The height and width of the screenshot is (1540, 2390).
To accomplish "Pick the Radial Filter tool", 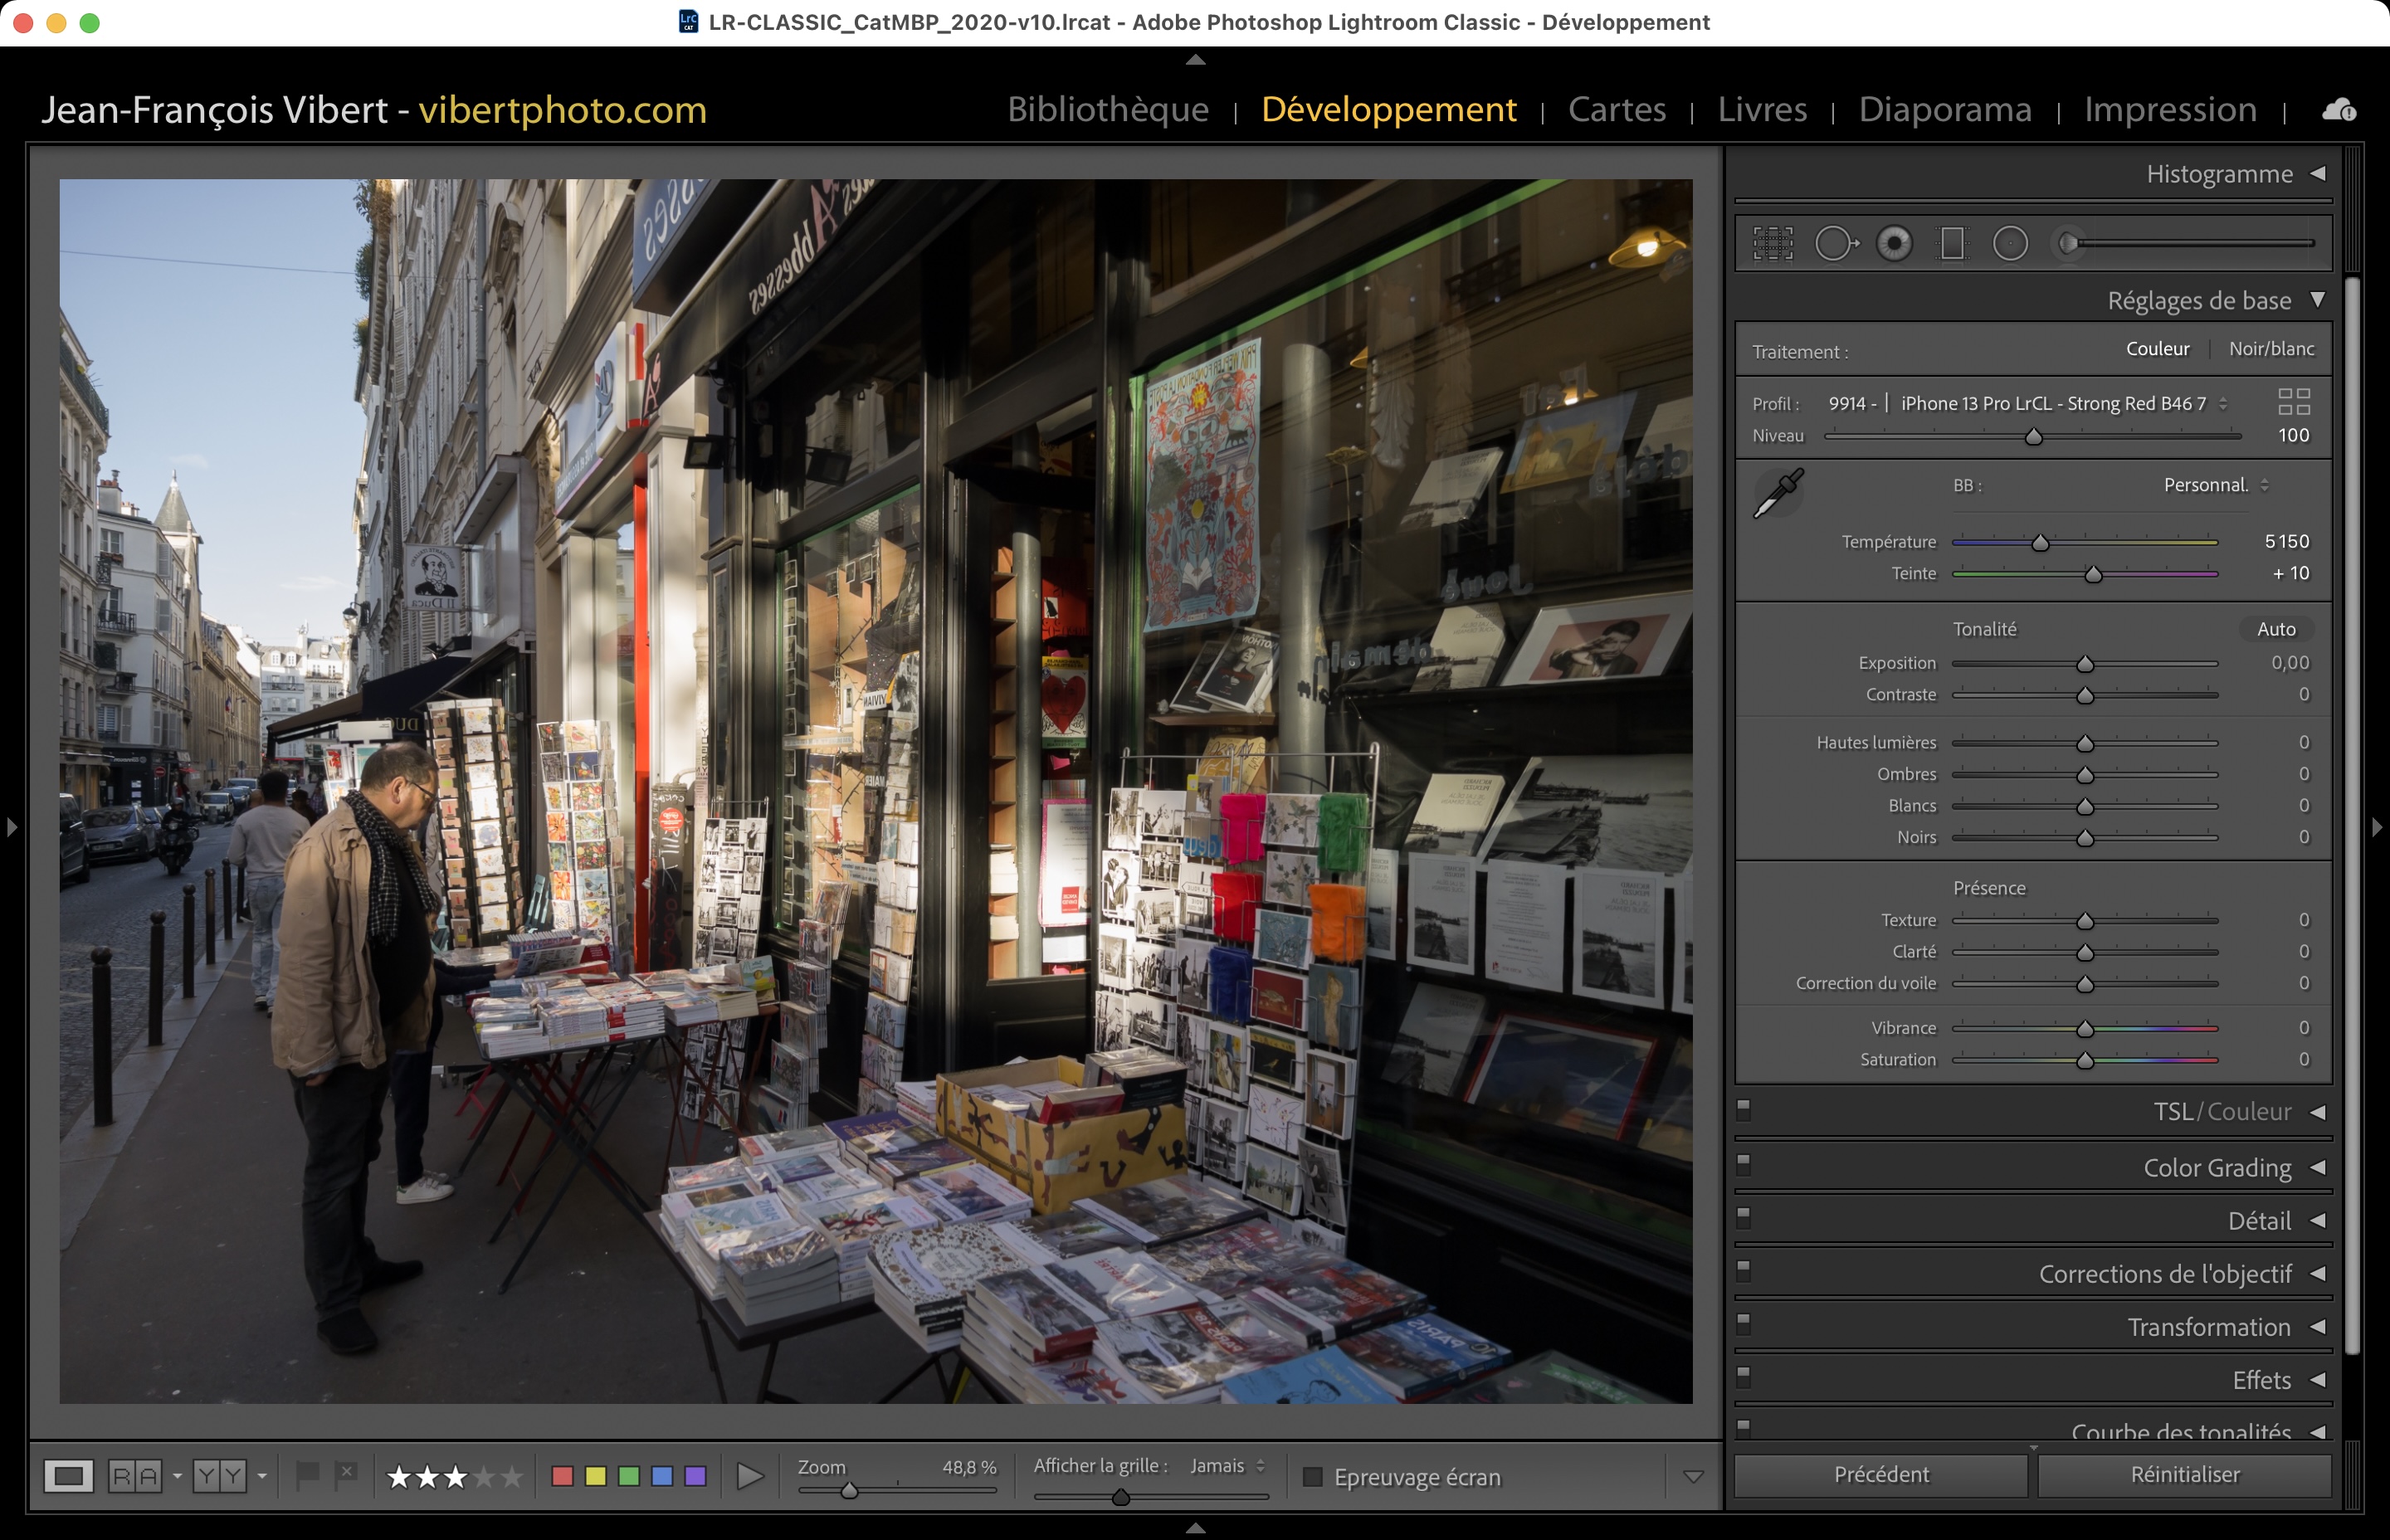I will tap(2010, 243).
